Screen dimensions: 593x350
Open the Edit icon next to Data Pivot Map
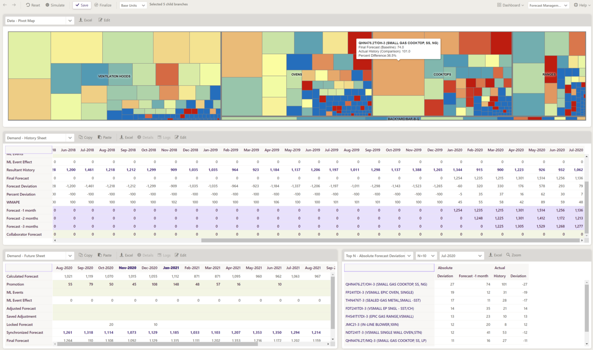pos(104,20)
